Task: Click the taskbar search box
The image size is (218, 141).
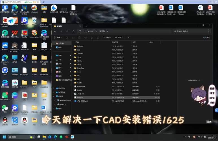Action: click(21, 137)
